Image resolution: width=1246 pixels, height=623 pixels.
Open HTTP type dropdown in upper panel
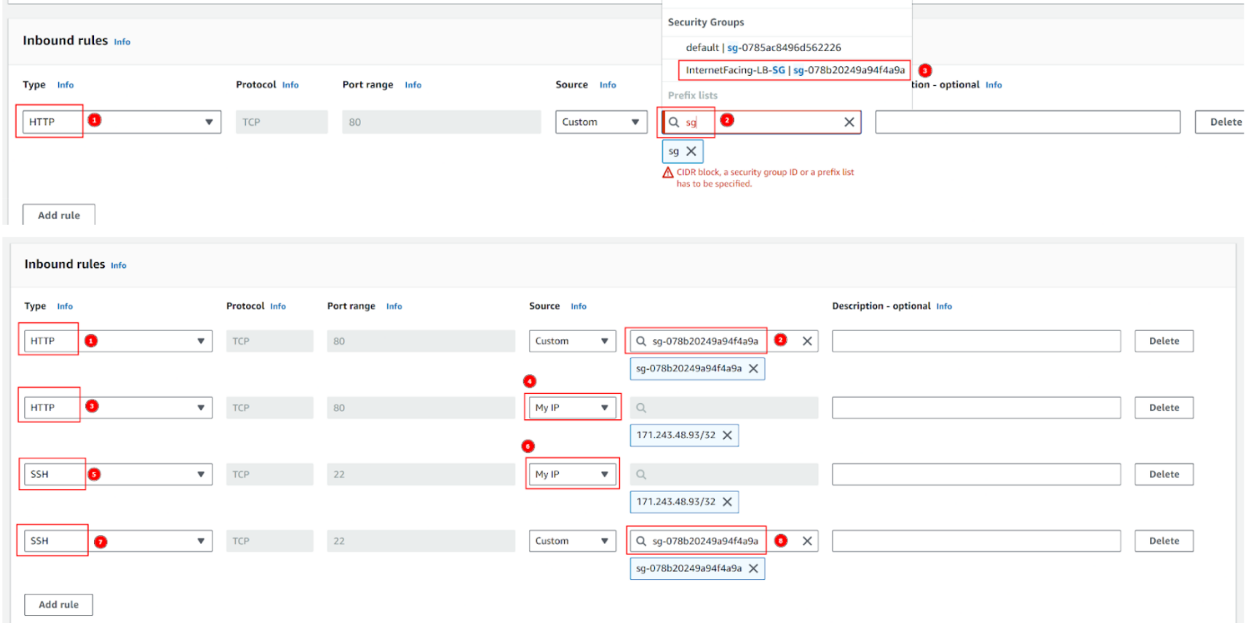(122, 122)
